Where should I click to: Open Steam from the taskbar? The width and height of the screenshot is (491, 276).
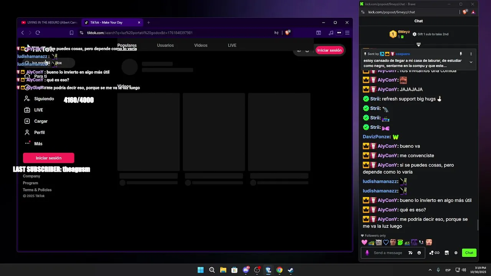291,270
